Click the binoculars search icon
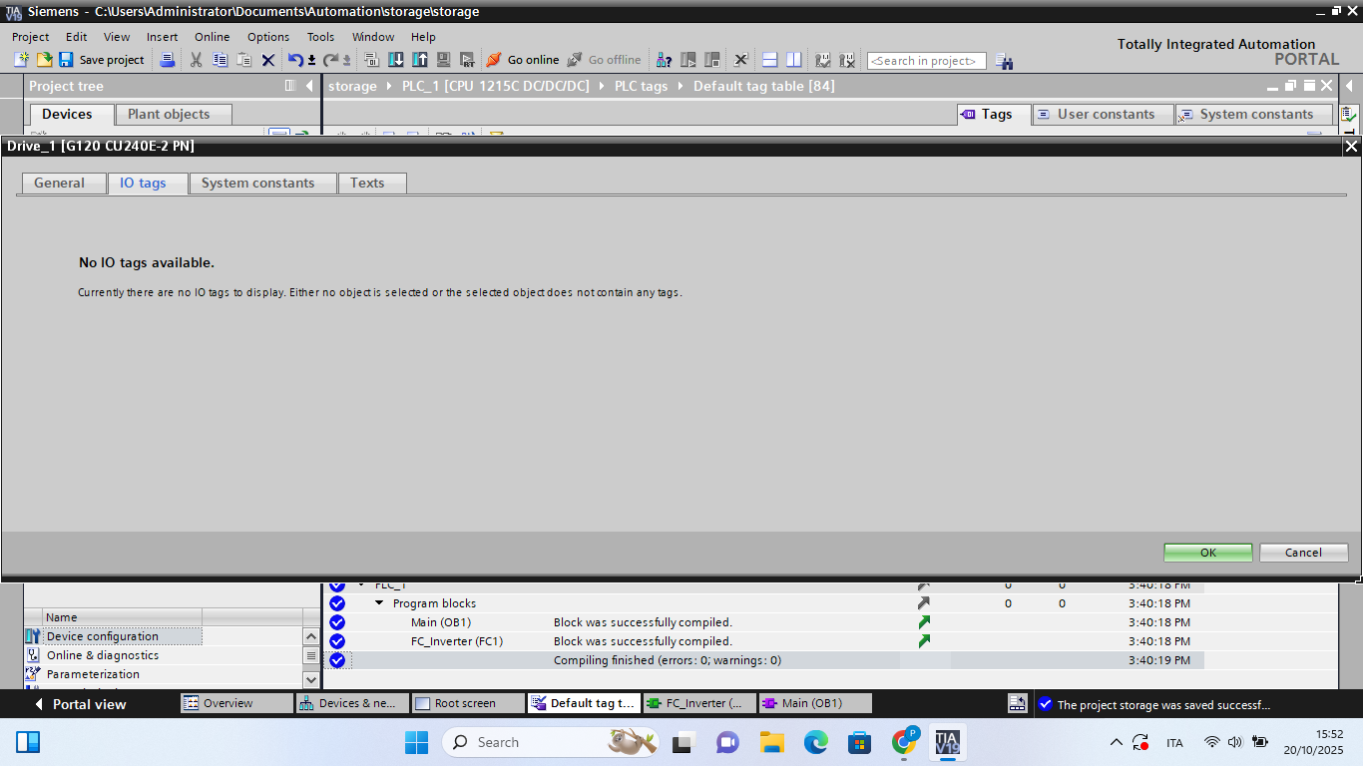The height and width of the screenshot is (766, 1363). [1005, 62]
